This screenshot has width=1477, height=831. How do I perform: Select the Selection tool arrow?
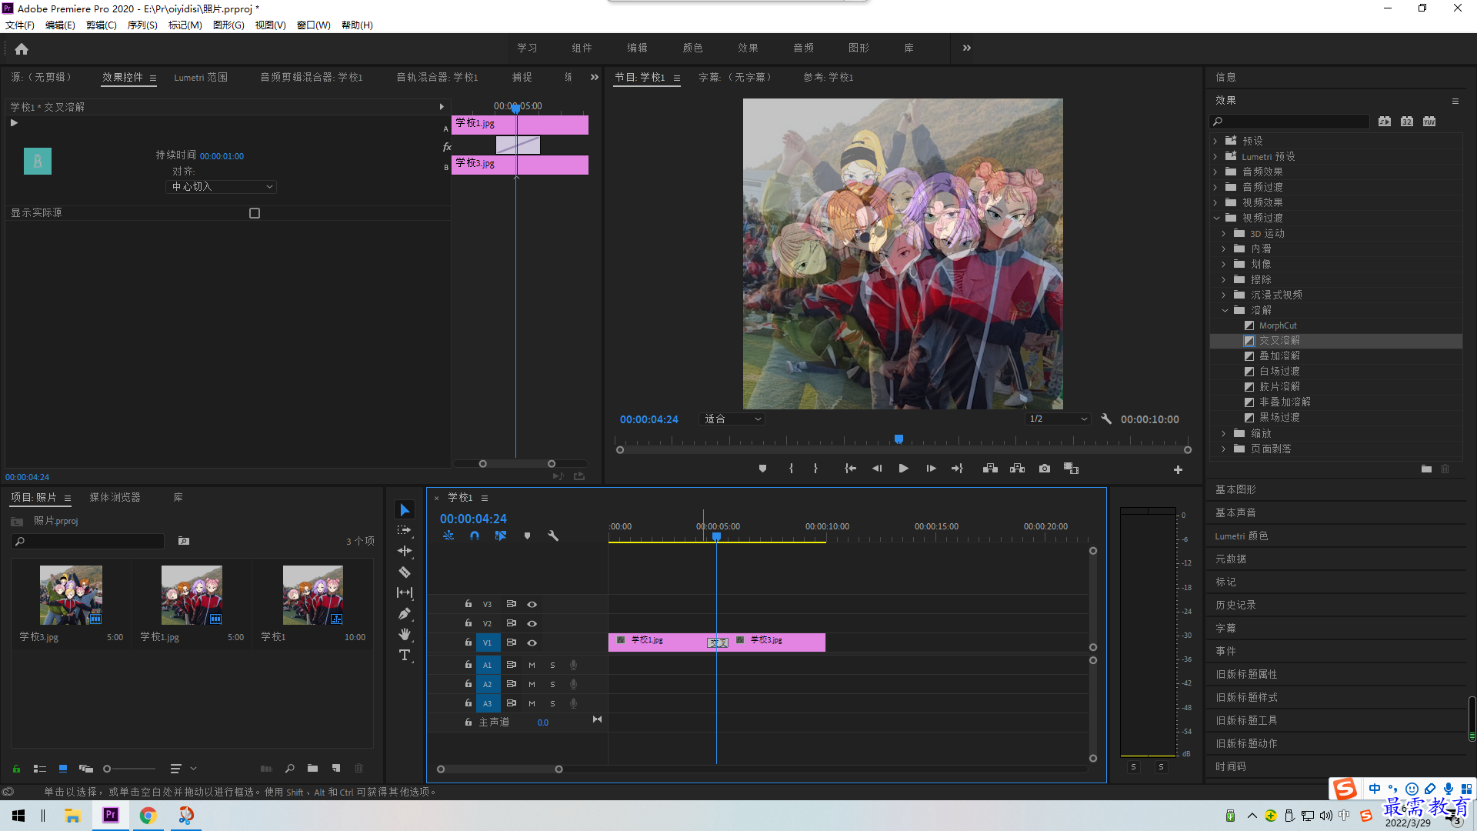pos(405,510)
